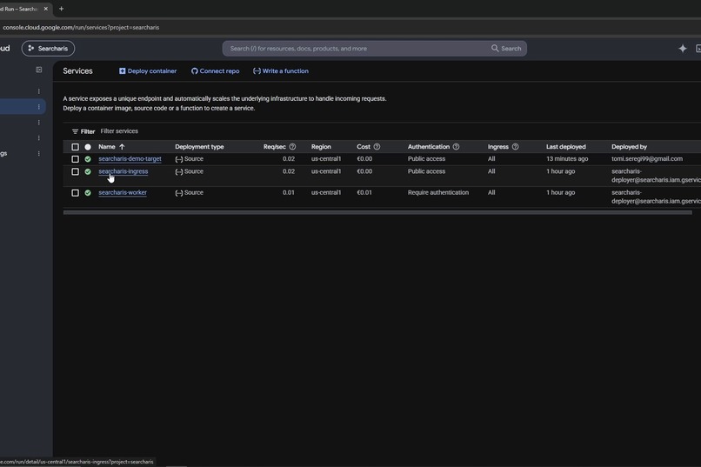Click the Req/sec help icon
701x467 pixels.
tap(292, 147)
